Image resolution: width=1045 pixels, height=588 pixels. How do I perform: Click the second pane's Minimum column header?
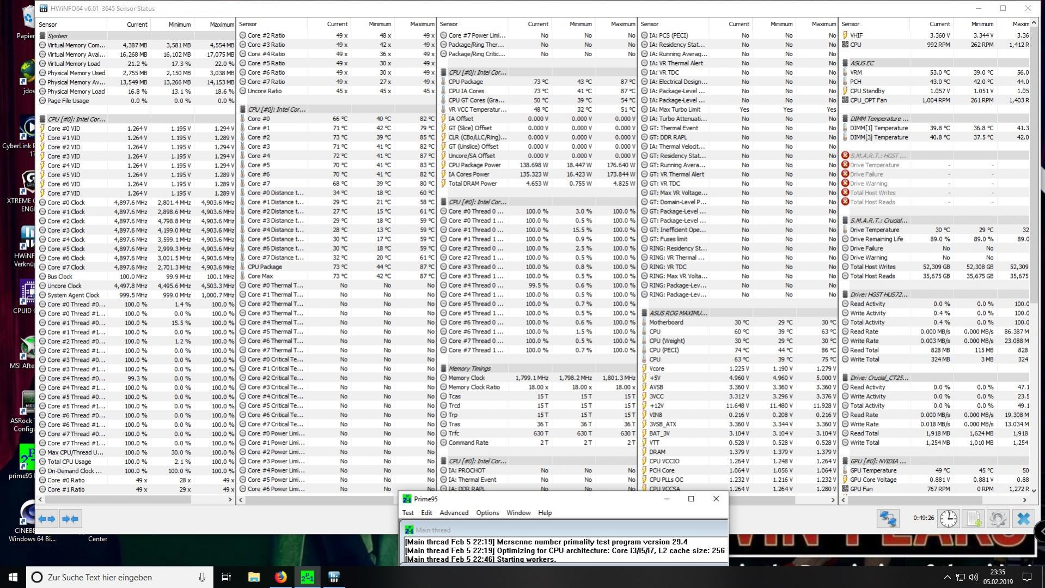(372, 24)
